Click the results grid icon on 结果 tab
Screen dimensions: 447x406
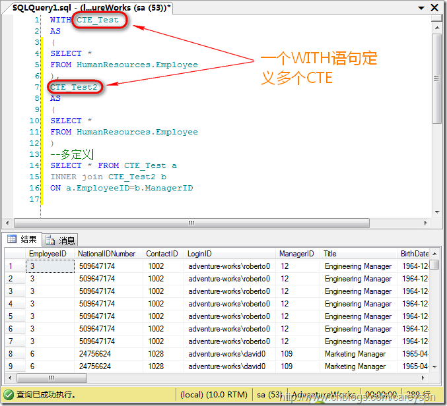12,240
